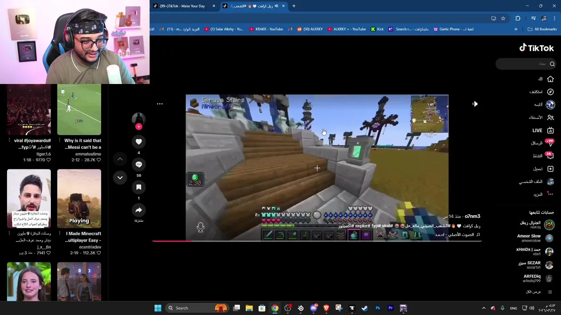This screenshot has height=315, width=561.
Task: Open the More three-dots sidebar menu
Action: click(x=550, y=194)
